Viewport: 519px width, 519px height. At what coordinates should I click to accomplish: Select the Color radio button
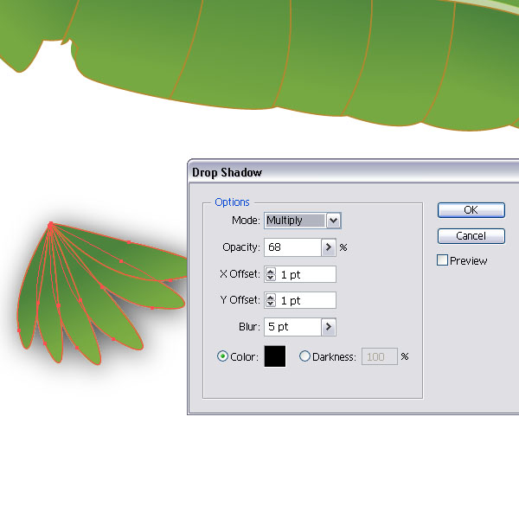pyautogui.click(x=222, y=356)
